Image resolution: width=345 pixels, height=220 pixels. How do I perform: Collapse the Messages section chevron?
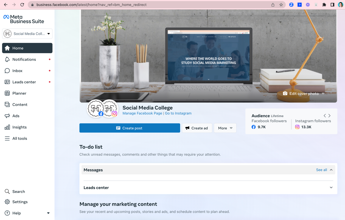[x=331, y=170]
